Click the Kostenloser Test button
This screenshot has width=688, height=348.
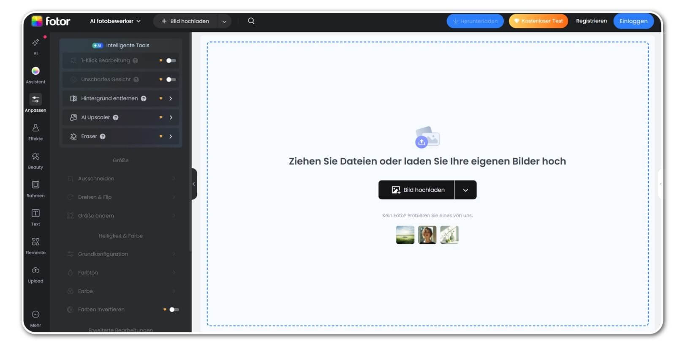[538, 21]
